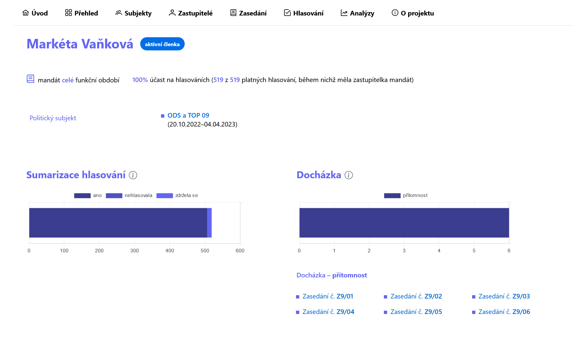586x340 pixels.
Task: Open Zasedání č. Z9/02
Action: point(416,296)
